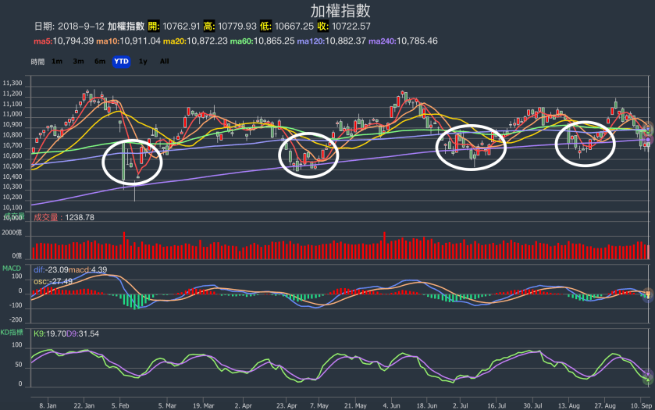Click the MACD panel label
The width and height of the screenshot is (655, 410).
[11, 268]
